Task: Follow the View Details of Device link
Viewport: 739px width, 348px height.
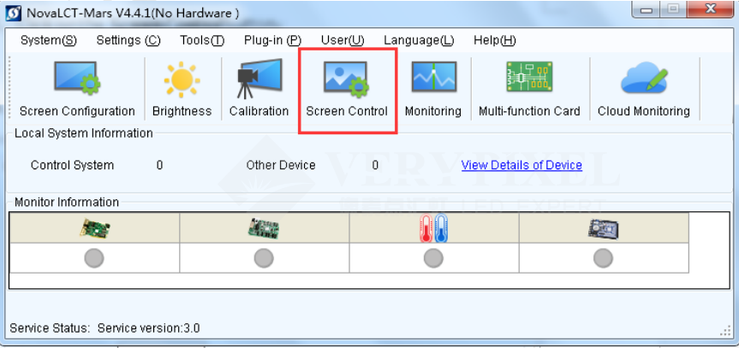Action: [521, 165]
